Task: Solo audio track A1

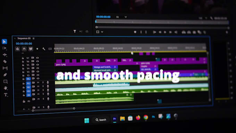Action: tap(43, 82)
